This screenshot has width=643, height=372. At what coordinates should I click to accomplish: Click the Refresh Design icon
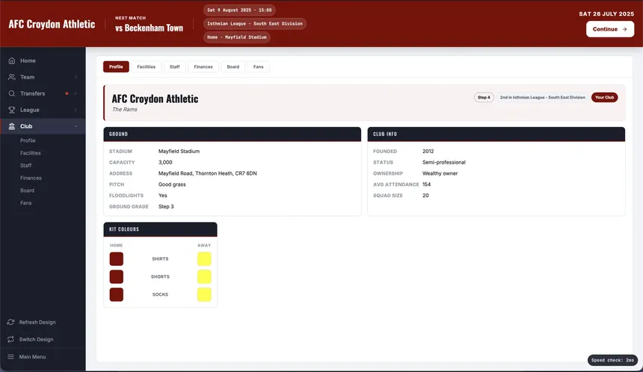click(x=11, y=322)
